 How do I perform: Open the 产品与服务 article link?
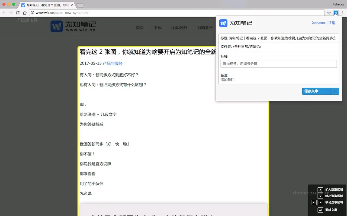tap(113, 63)
